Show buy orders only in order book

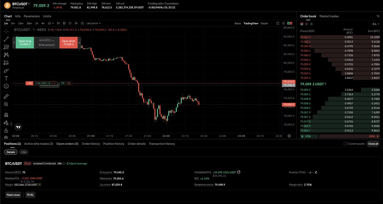311,24
